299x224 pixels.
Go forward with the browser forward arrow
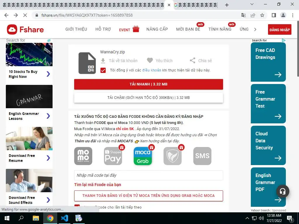(x=16, y=15)
